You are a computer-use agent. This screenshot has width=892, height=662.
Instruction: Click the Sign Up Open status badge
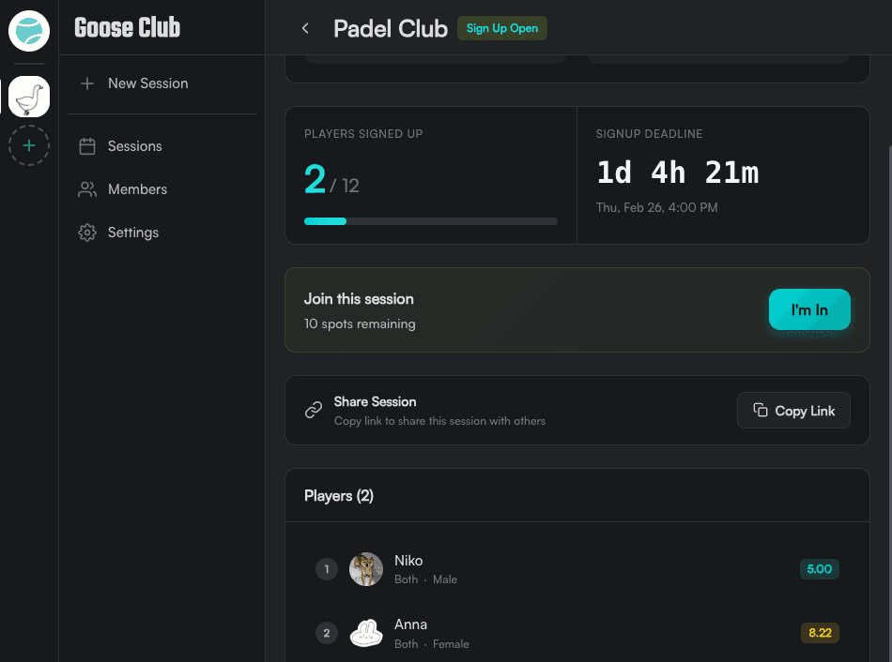coord(501,28)
